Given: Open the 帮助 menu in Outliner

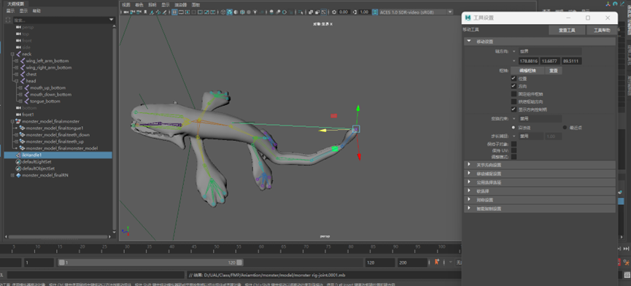Looking at the screenshot, I should point(36,11).
